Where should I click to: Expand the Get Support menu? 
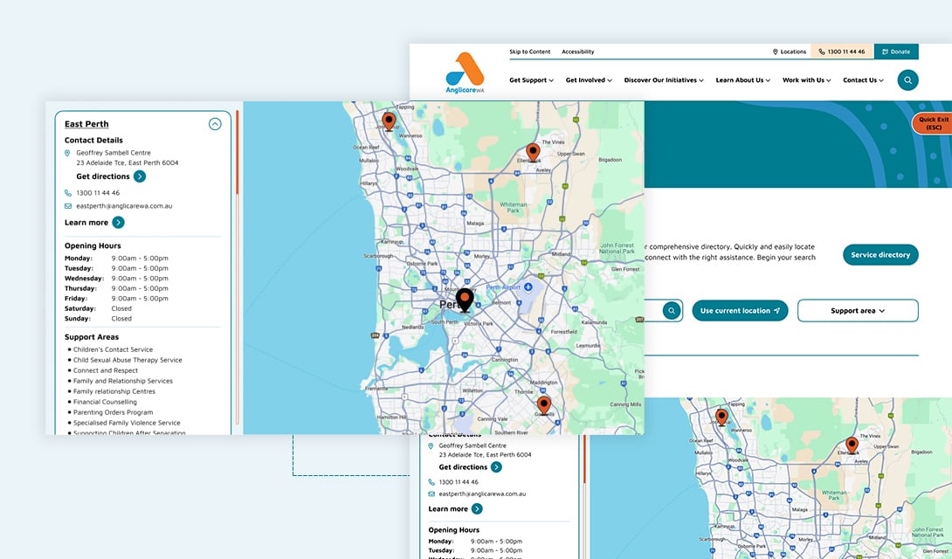531,80
